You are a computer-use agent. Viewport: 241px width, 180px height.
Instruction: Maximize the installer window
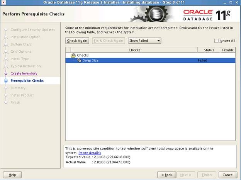(x=231, y=2)
